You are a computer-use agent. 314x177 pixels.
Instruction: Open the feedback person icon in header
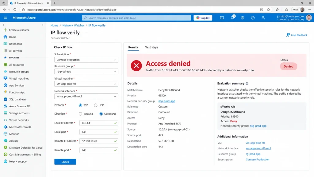tap(263, 18)
